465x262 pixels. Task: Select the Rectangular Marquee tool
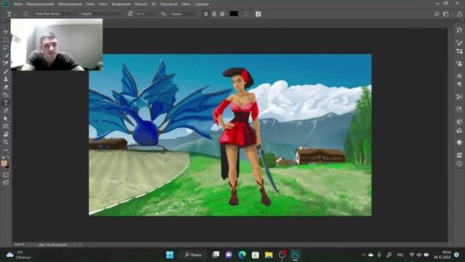point(6,39)
